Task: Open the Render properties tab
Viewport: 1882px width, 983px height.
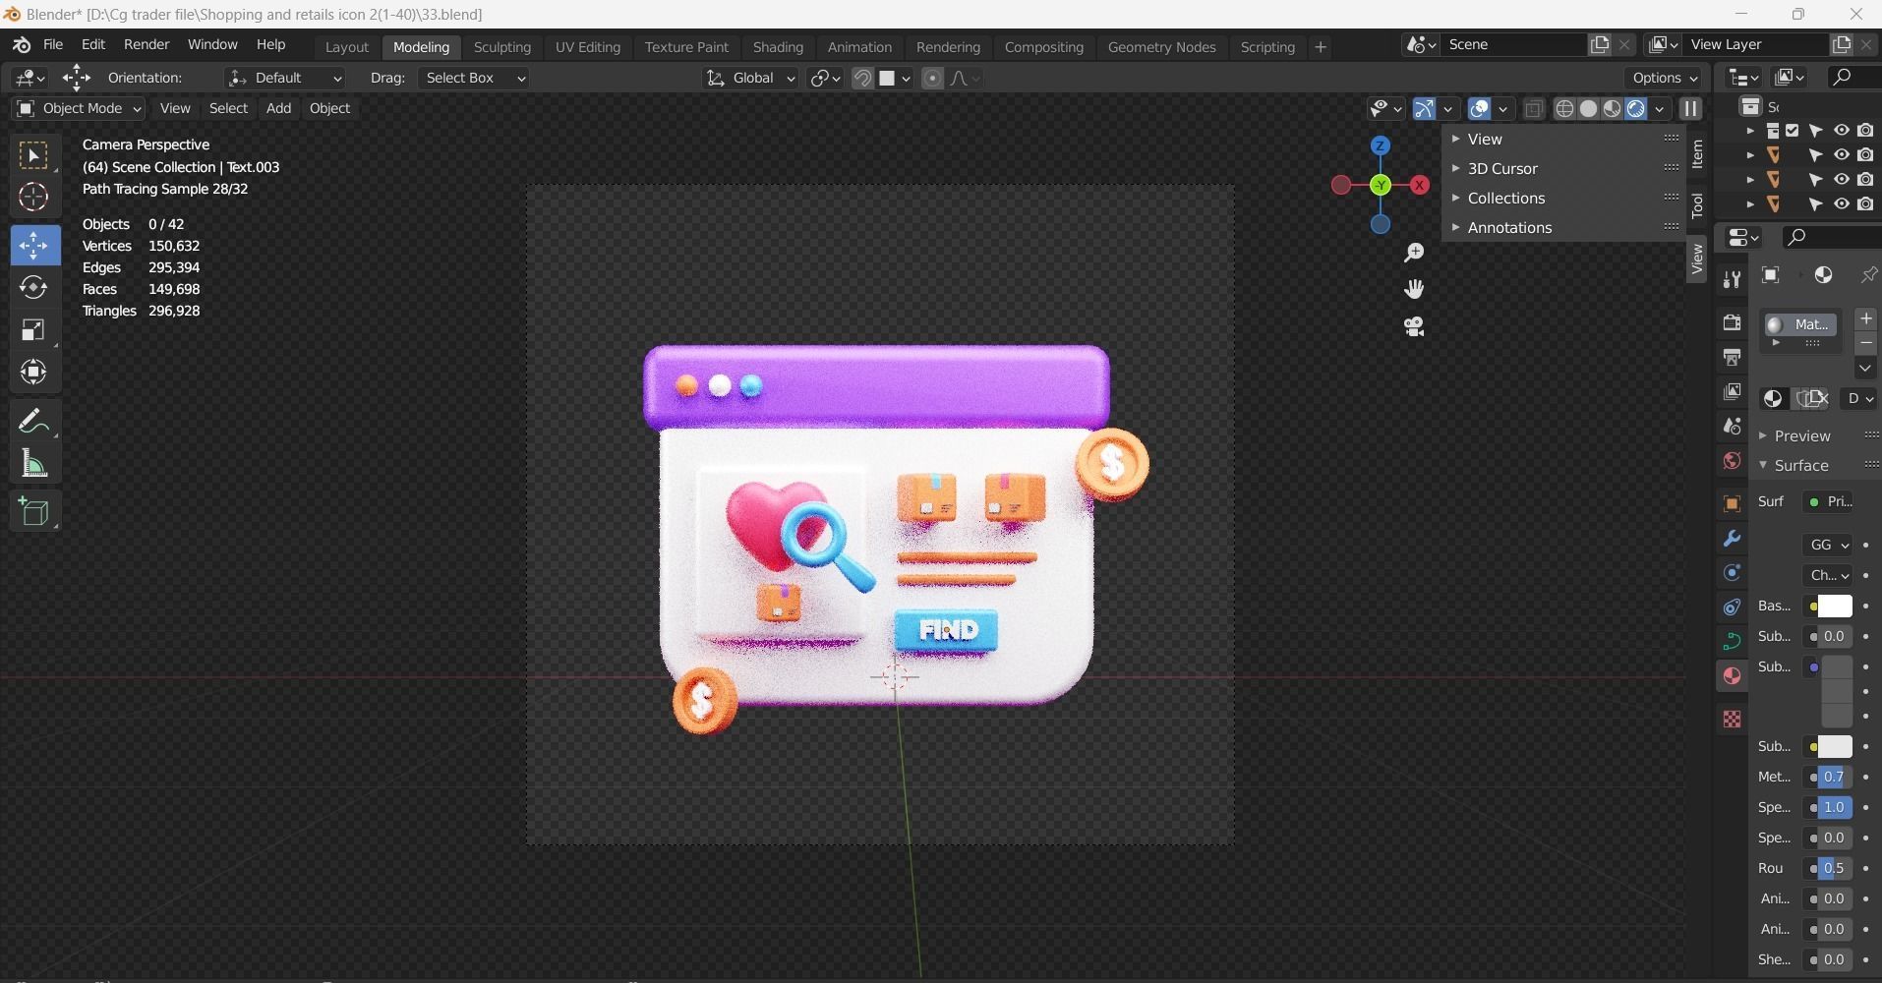Action: (1732, 322)
